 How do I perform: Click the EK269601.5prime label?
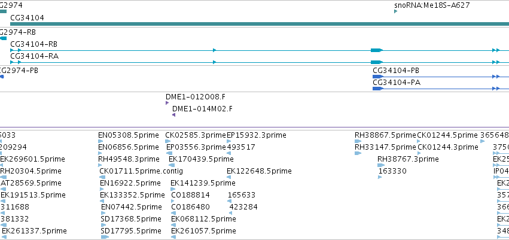32,159
